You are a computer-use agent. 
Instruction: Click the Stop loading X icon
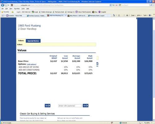(117, 5)
